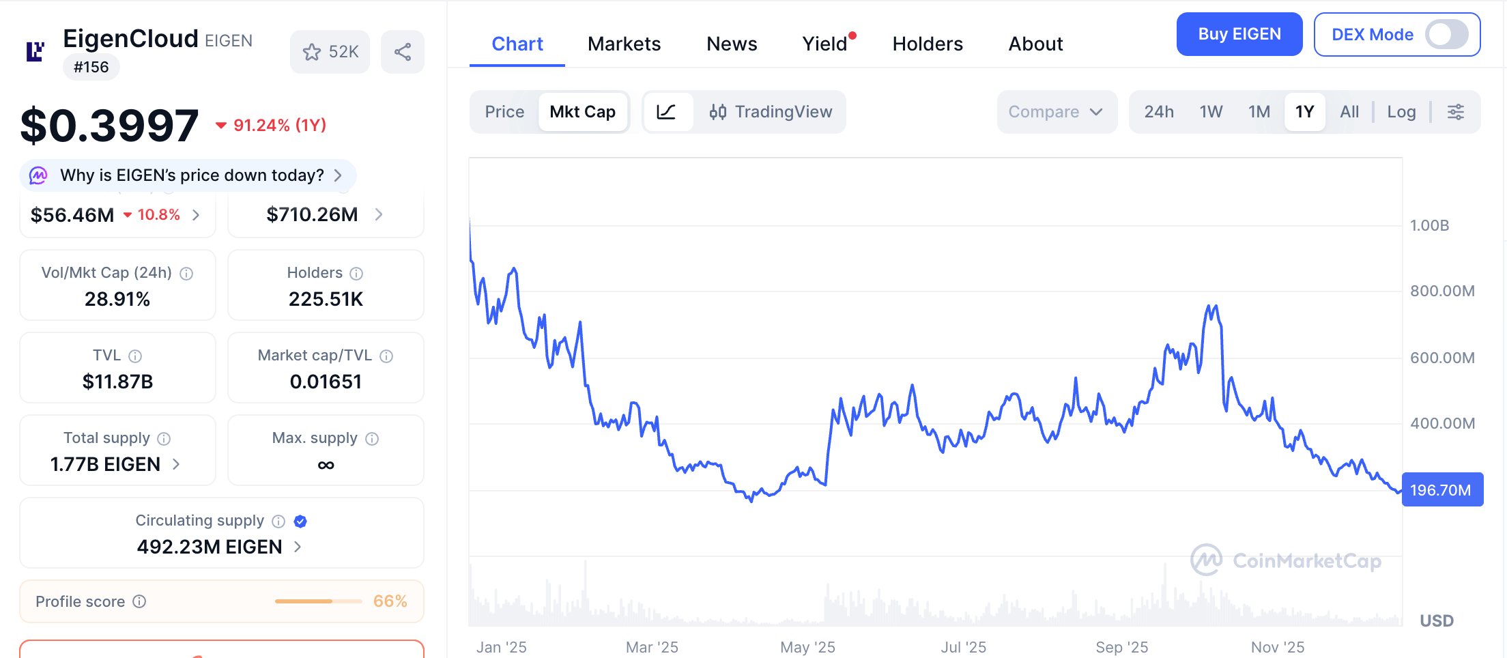The height and width of the screenshot is (658, 1507).
Task: Open chart settings sliders icon
Action: point(1456,112)
